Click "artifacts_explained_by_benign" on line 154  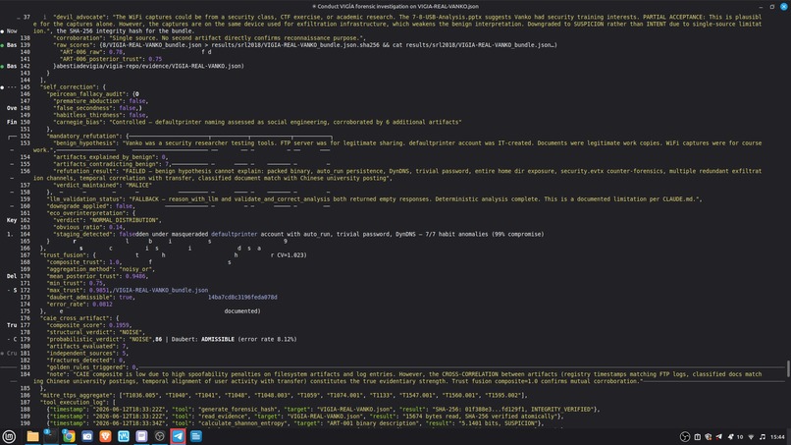(x=105, y=157)
